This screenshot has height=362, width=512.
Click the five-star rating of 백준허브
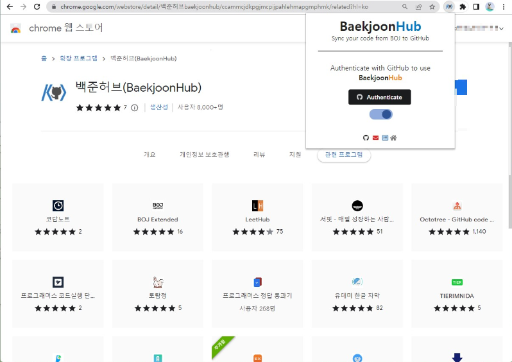tap(98, 108)
